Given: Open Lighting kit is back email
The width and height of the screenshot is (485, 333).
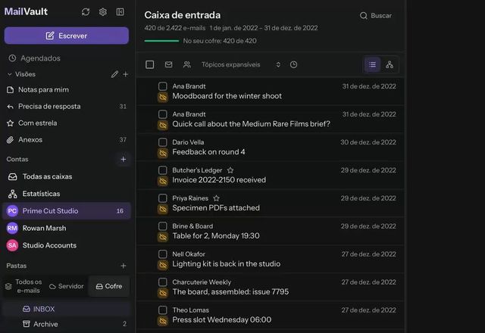Looking at the screenshot, I should [x=271, y=259].
